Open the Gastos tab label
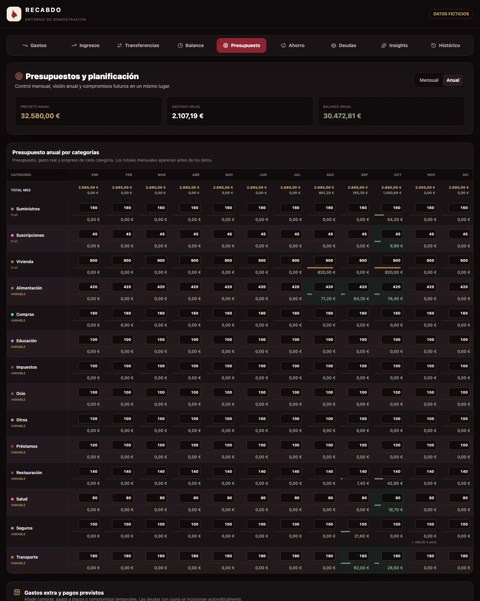This screenshot has width=480, height=601. click(x=38, y=45)
